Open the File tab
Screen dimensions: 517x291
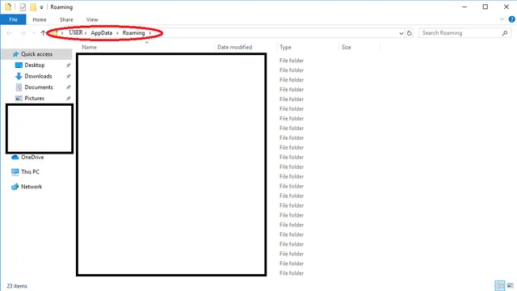click(13, 19)
